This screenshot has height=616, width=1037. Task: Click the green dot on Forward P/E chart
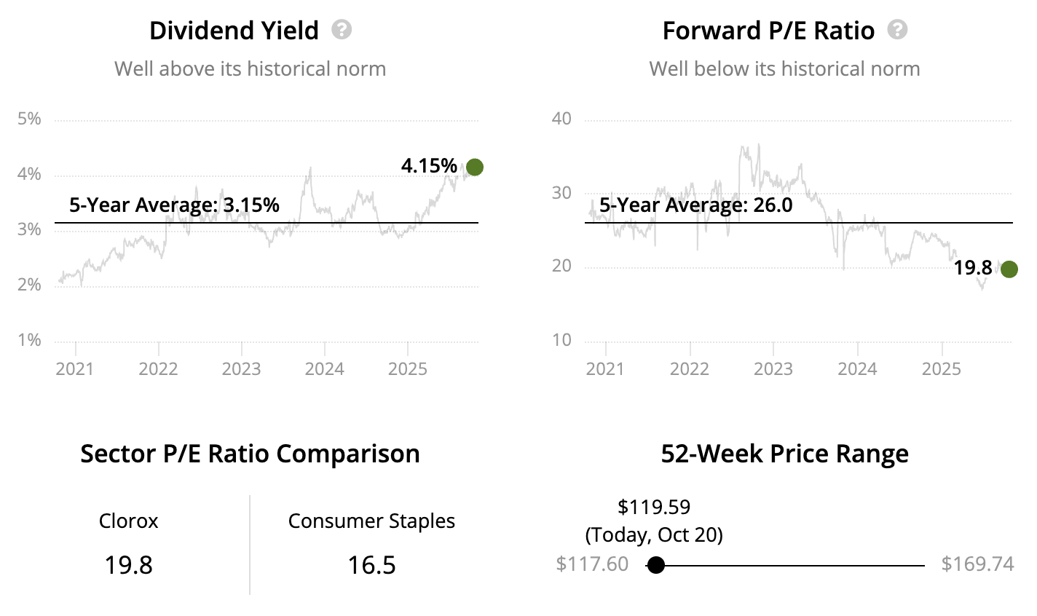pyautogui.click(x=1009, y=269)
